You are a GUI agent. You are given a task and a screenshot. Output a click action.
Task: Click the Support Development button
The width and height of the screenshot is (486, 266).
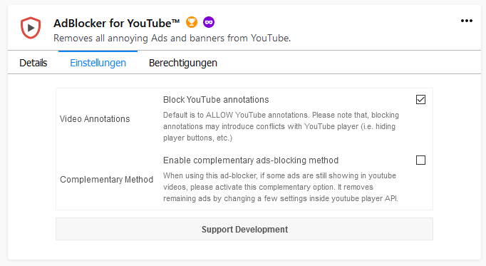(244, 229)
